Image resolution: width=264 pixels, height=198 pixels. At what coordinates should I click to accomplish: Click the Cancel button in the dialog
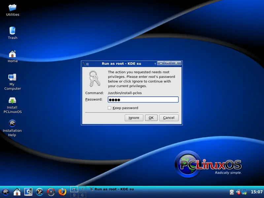pos(169,118)
